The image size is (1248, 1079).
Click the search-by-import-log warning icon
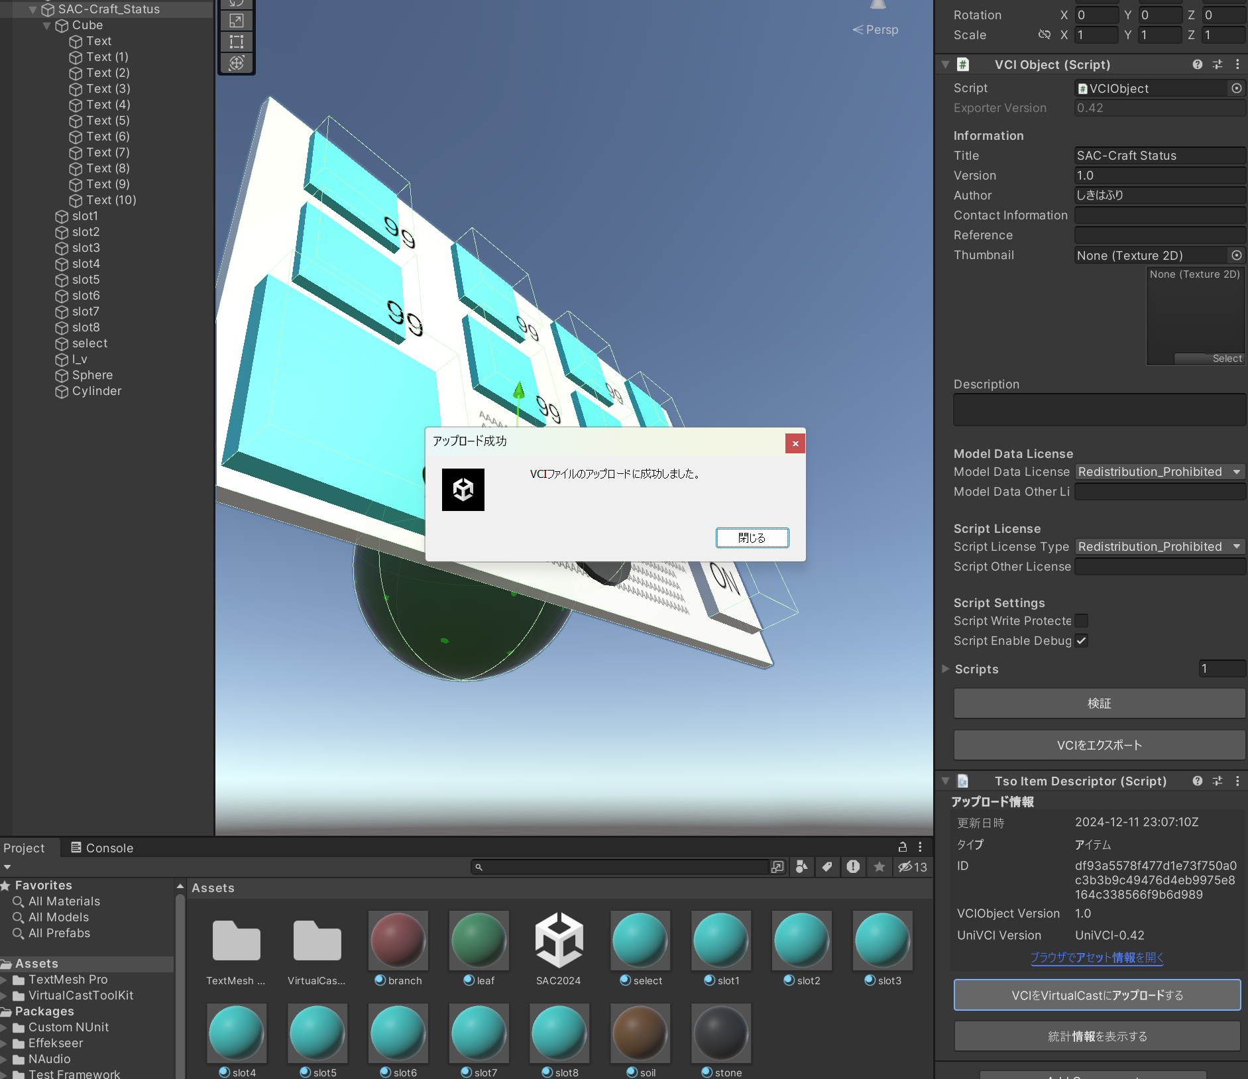[x=853, y=867]
